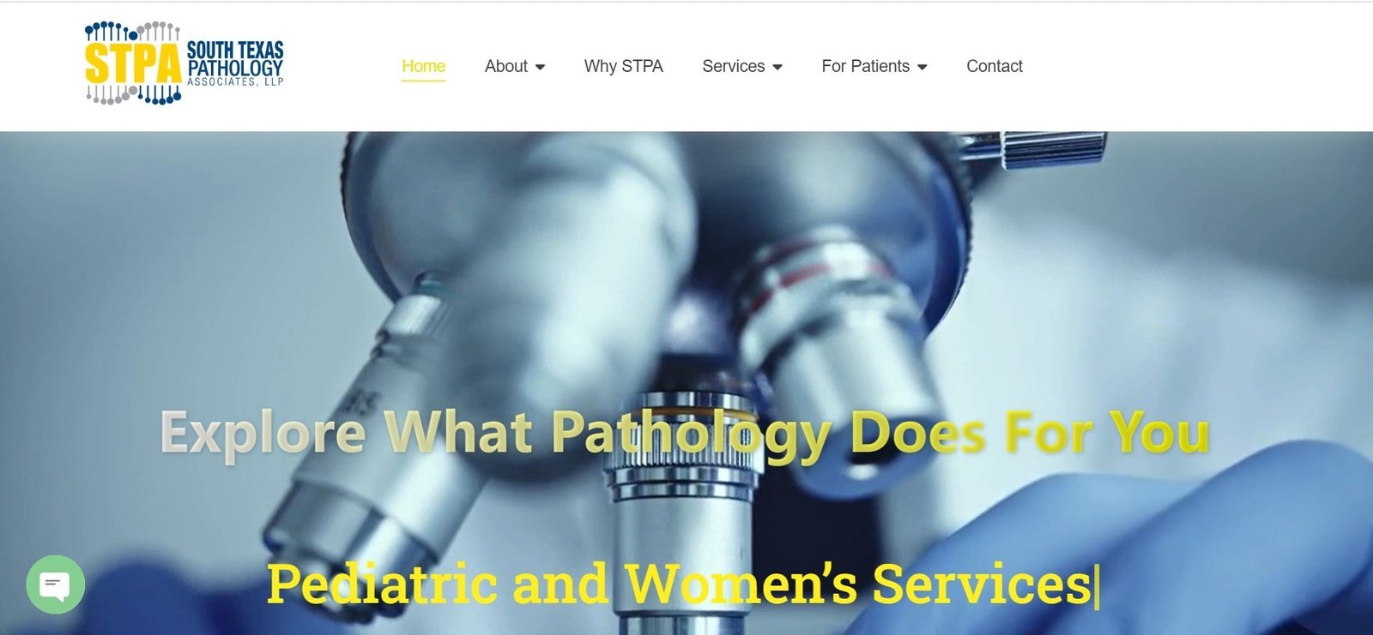Choose the For Patients menu label
Image resolution: width=1373 pixels, height=635 pixels.
pos(866,66)
